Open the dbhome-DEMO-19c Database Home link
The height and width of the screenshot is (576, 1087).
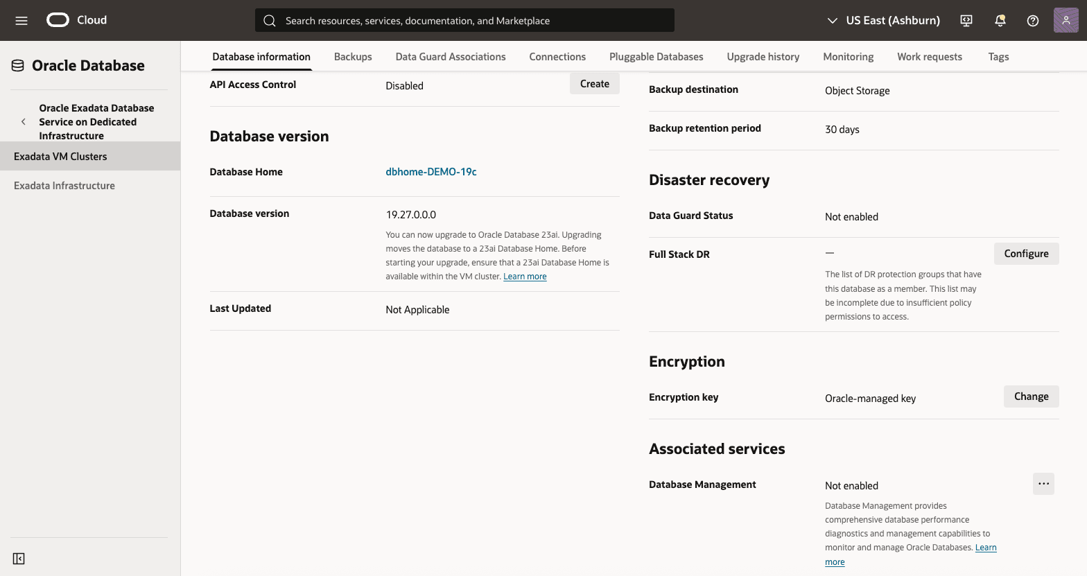point(431,172)
